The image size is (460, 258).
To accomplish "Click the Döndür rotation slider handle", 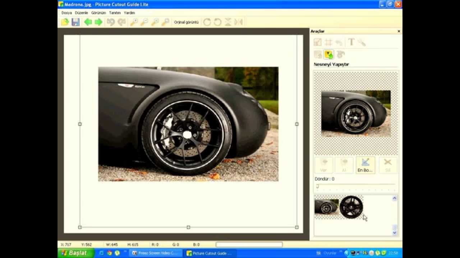I will tap(317, 186).
